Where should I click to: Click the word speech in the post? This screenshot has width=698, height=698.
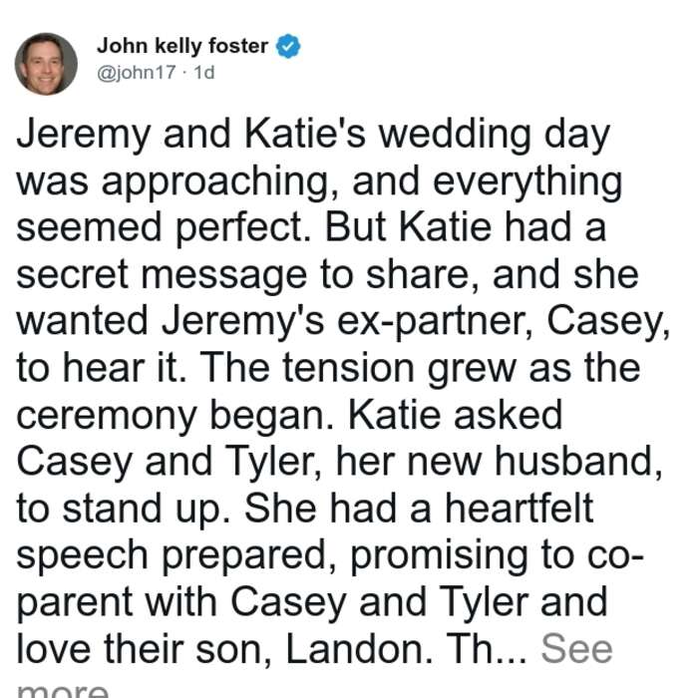pos(82,556)
